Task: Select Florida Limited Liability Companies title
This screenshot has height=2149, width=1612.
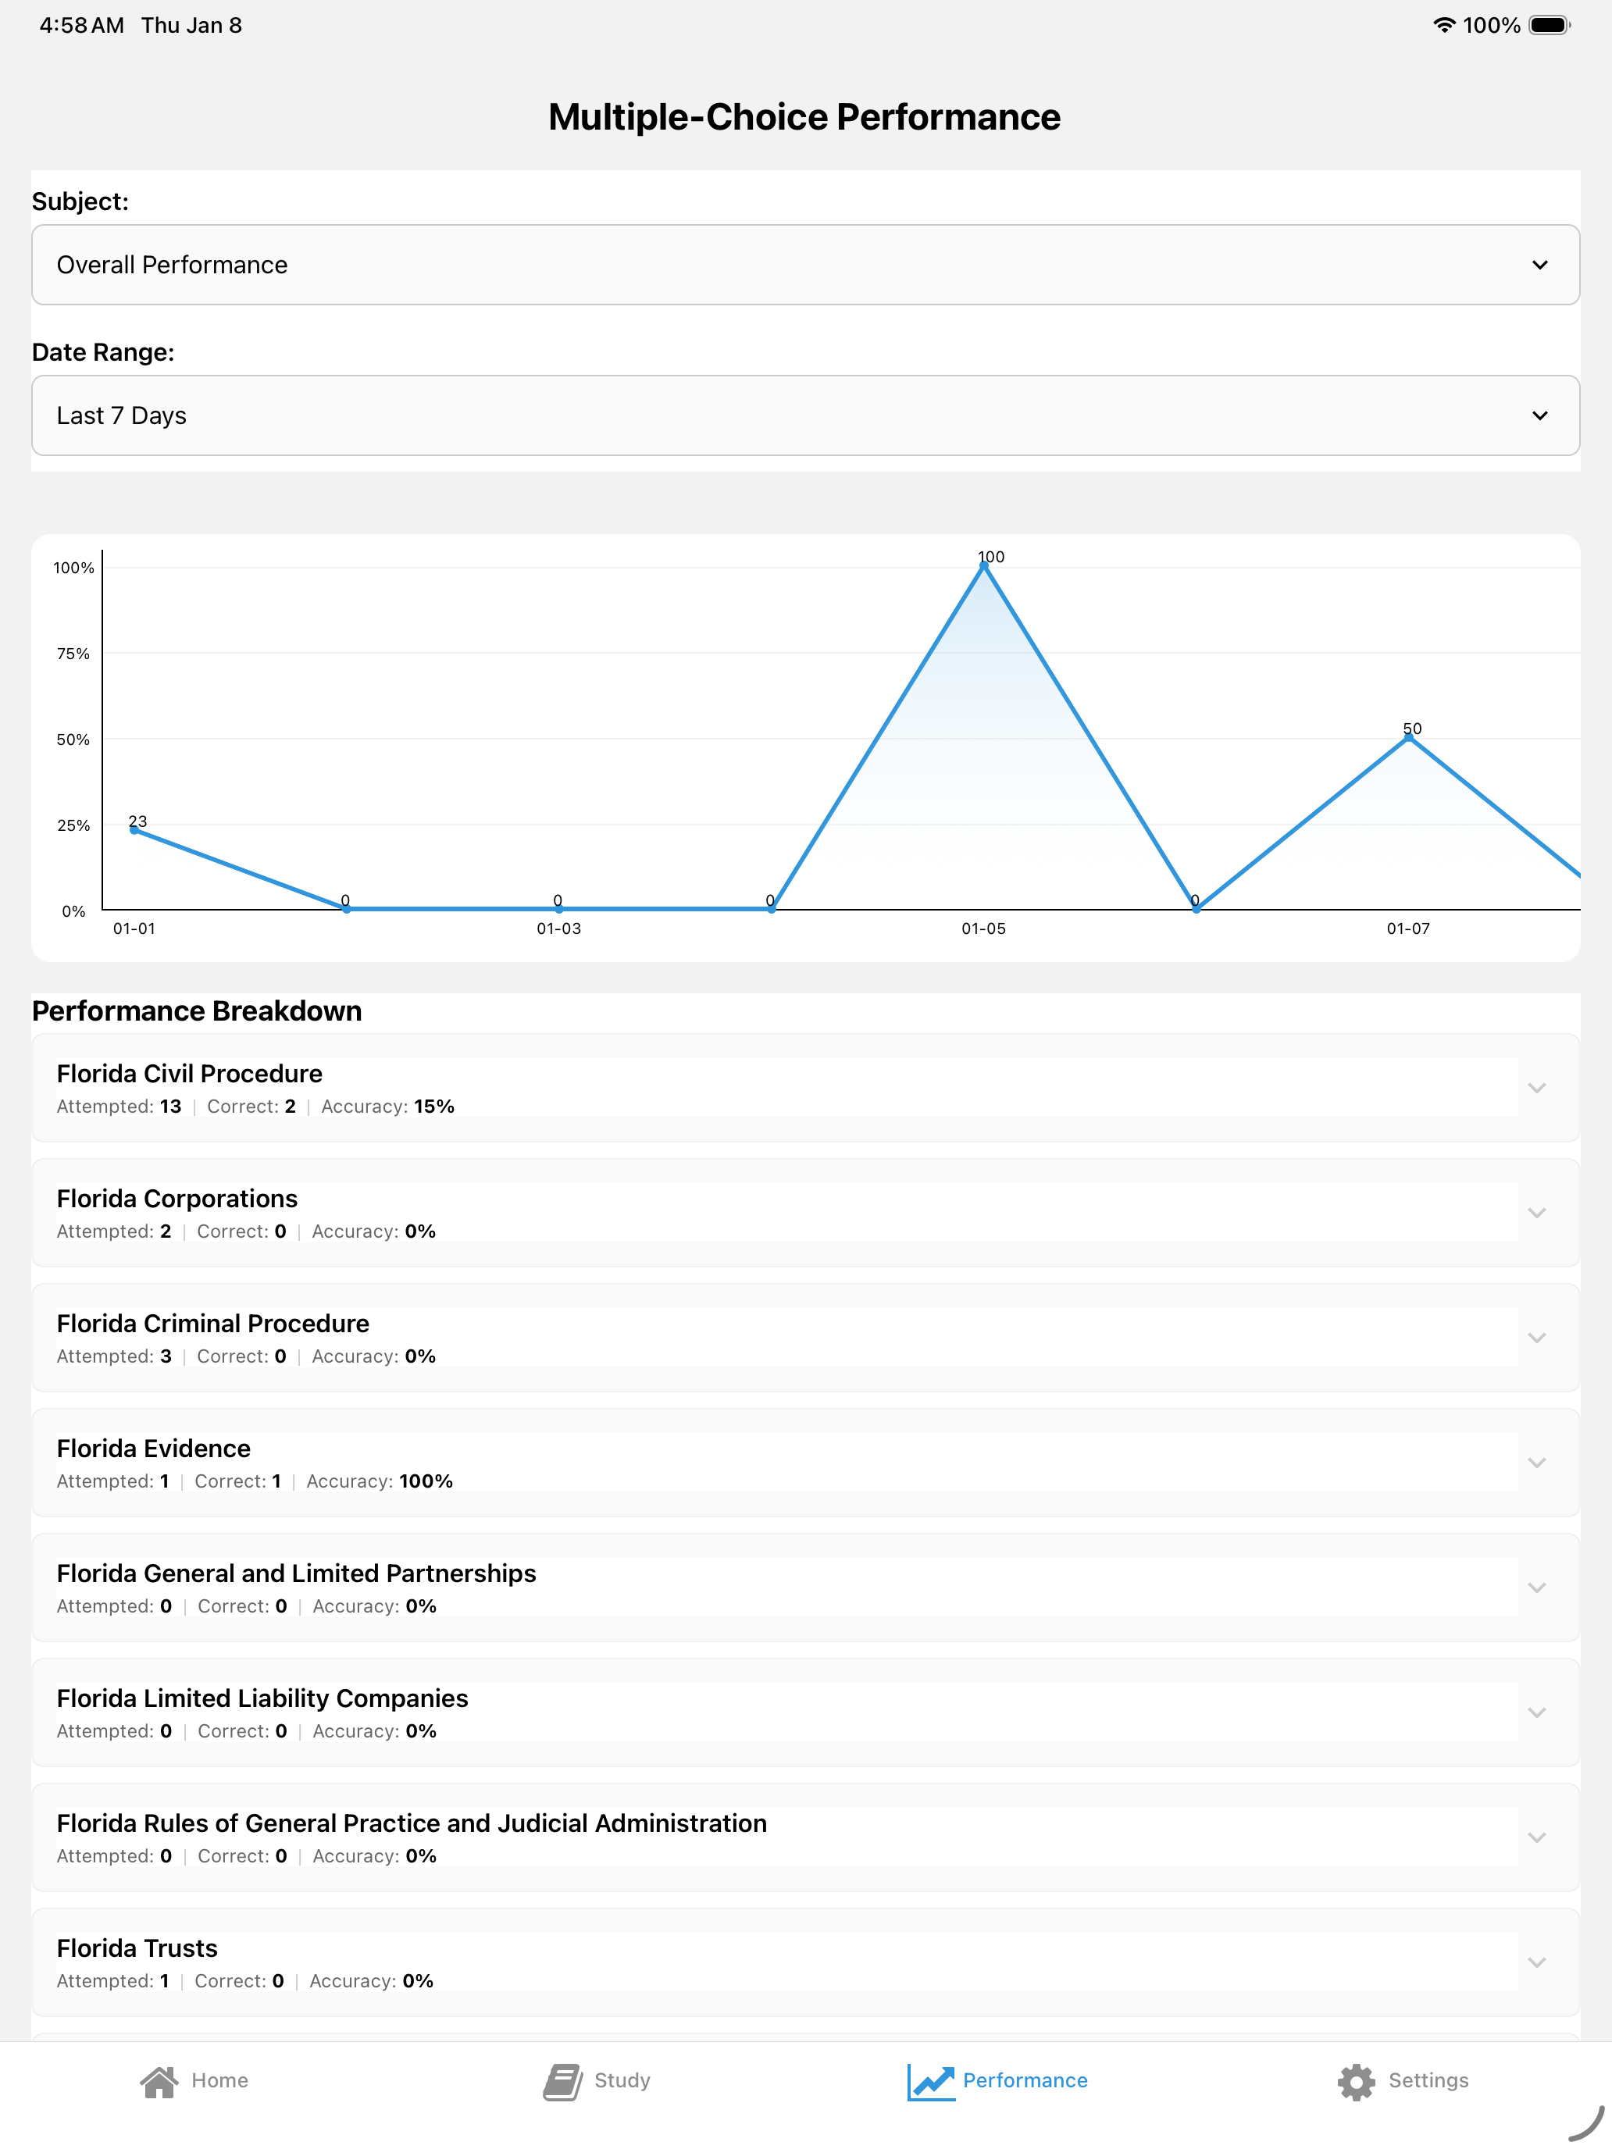Action: click(x=262, y=1698)
